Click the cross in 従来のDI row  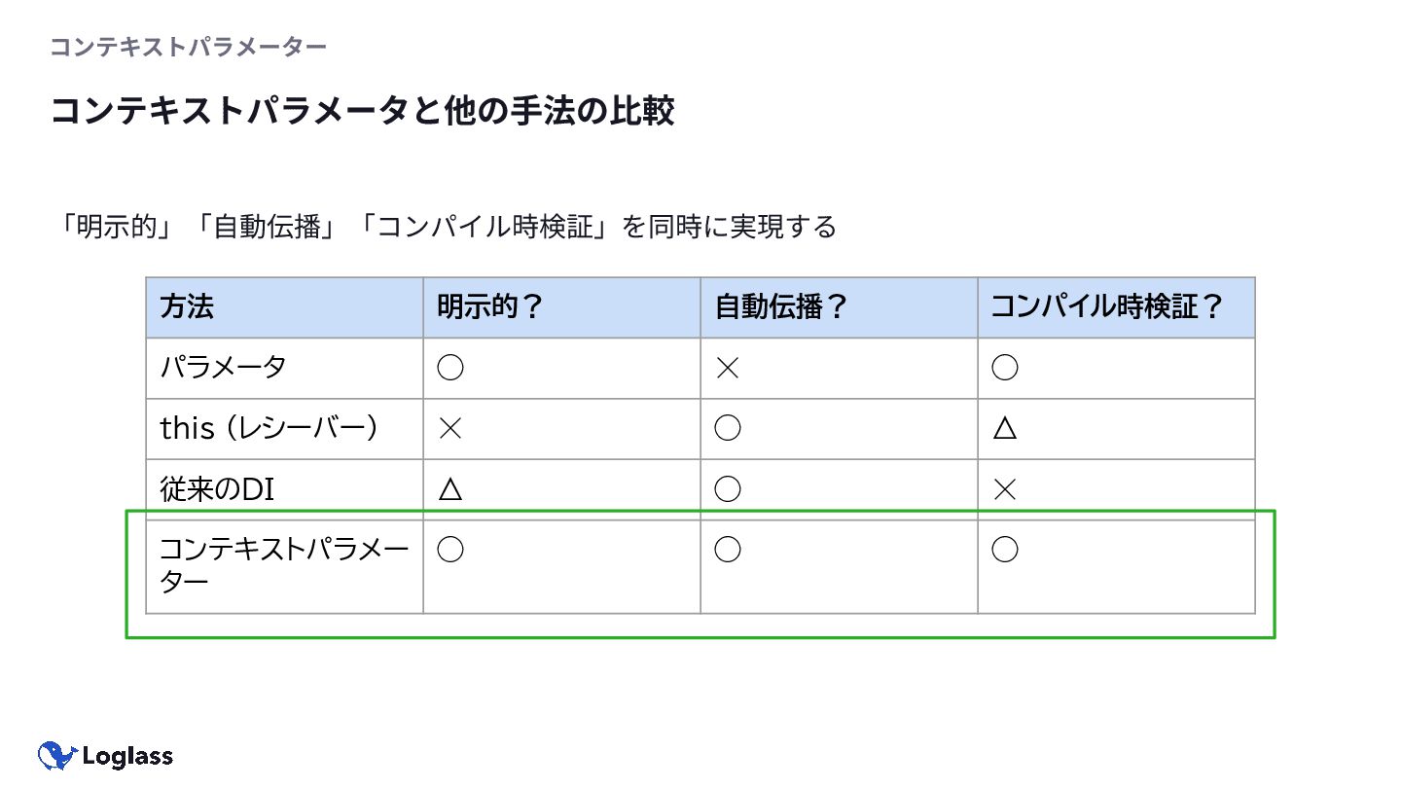tap(1004, 489)
